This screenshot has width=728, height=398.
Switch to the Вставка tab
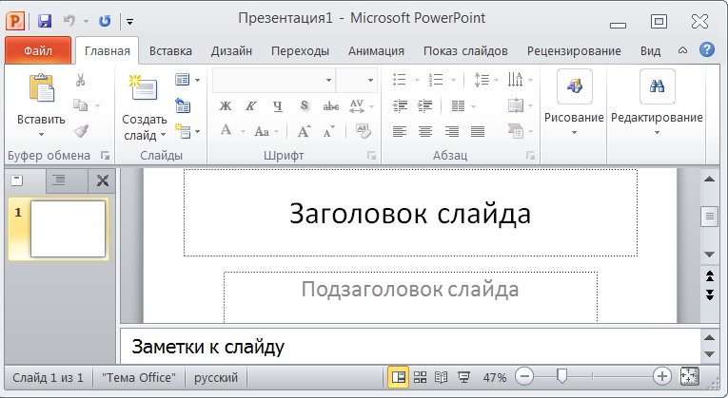click(x=170, y=51)
